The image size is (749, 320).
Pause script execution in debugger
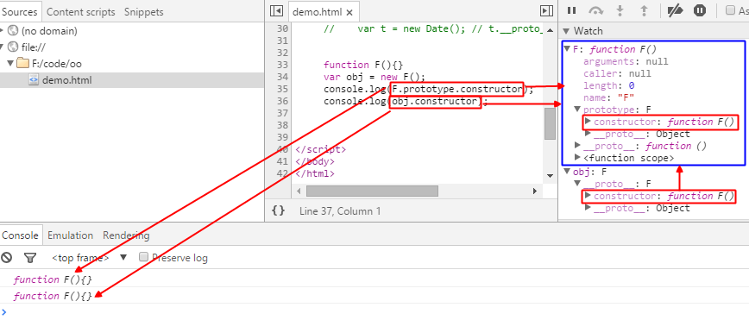[571, 10]
